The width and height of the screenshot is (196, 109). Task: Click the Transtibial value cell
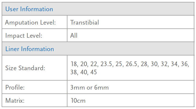[x=131, y=22]
